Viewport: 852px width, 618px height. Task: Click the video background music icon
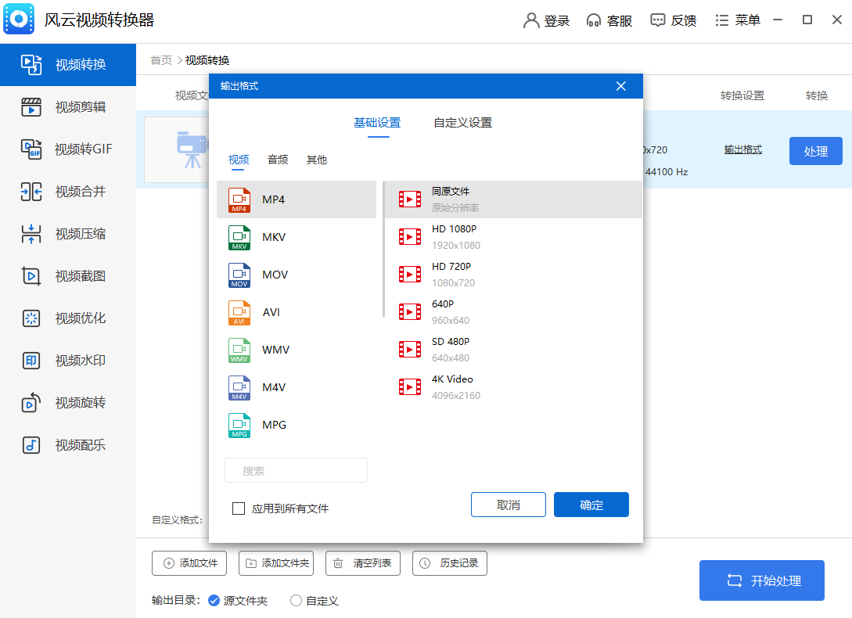(31, 445)
